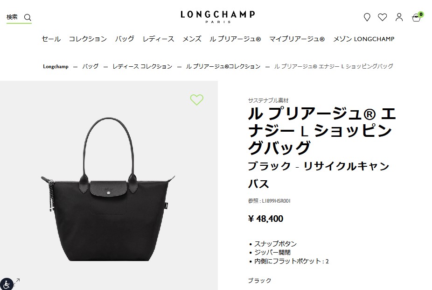This screenshot has width=432, height=290.
Task: Open the マイプリアージュ® menu
Action: [297, 39]
